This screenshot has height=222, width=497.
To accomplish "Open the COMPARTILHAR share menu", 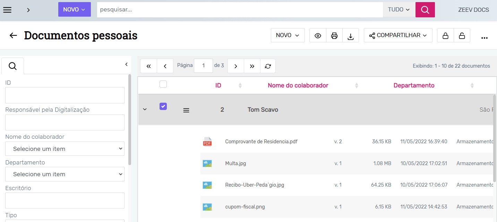I will [398, 35].
